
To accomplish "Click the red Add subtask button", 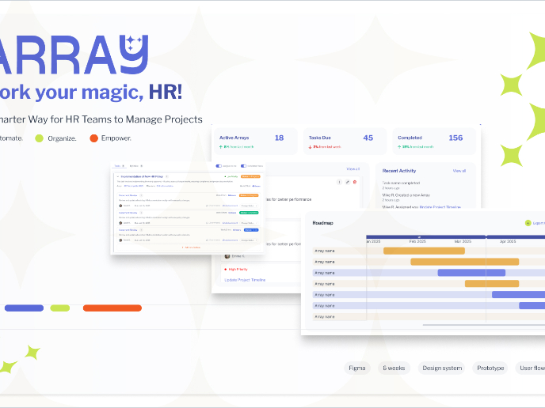I will point(191,247).
